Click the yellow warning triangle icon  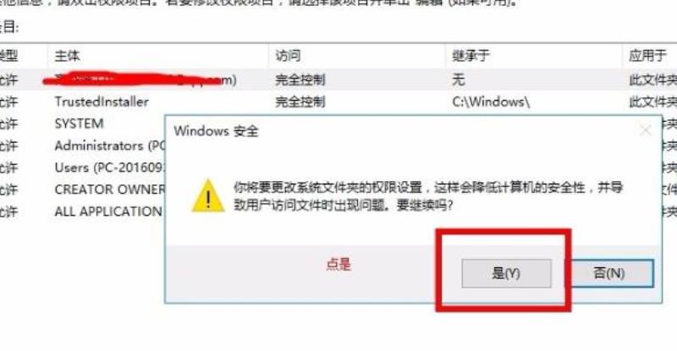tap(208, 195)
